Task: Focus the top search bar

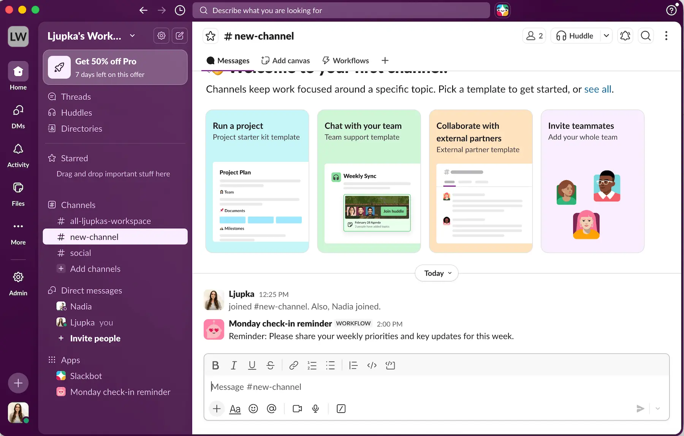Action: [341, 10]
